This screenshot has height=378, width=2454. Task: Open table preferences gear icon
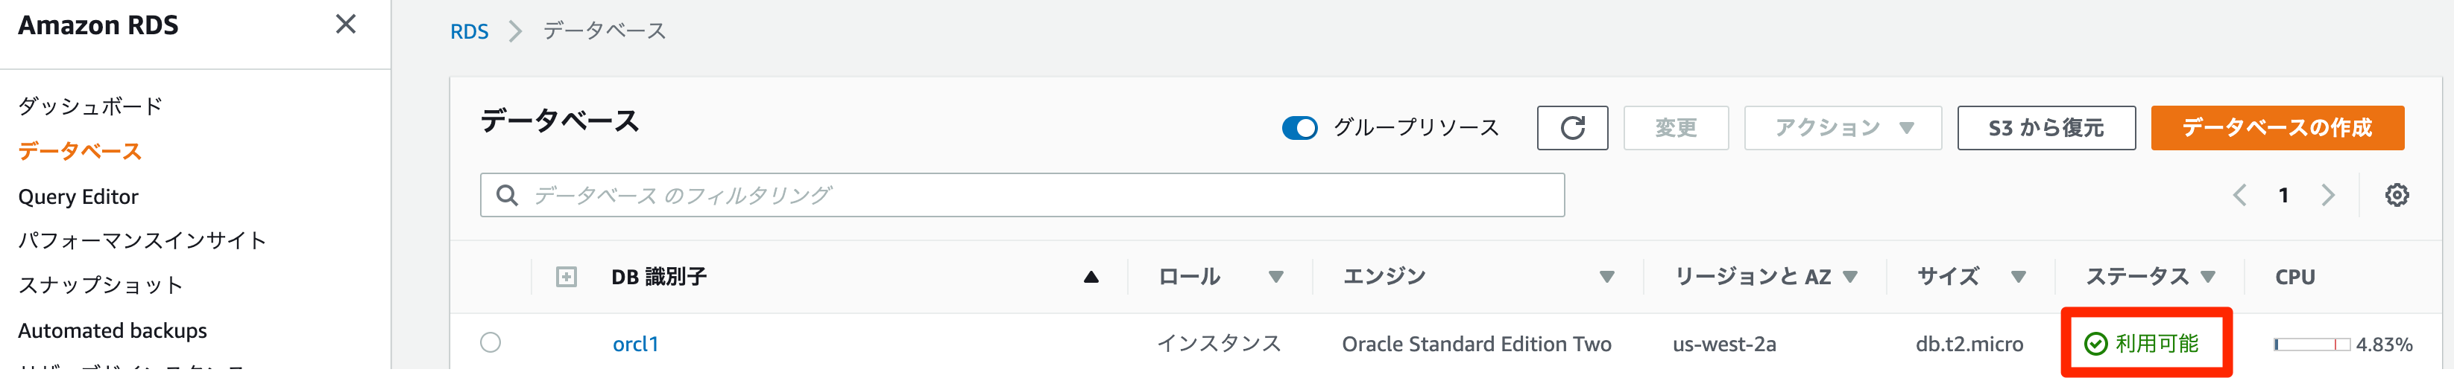click(2397, 196)
